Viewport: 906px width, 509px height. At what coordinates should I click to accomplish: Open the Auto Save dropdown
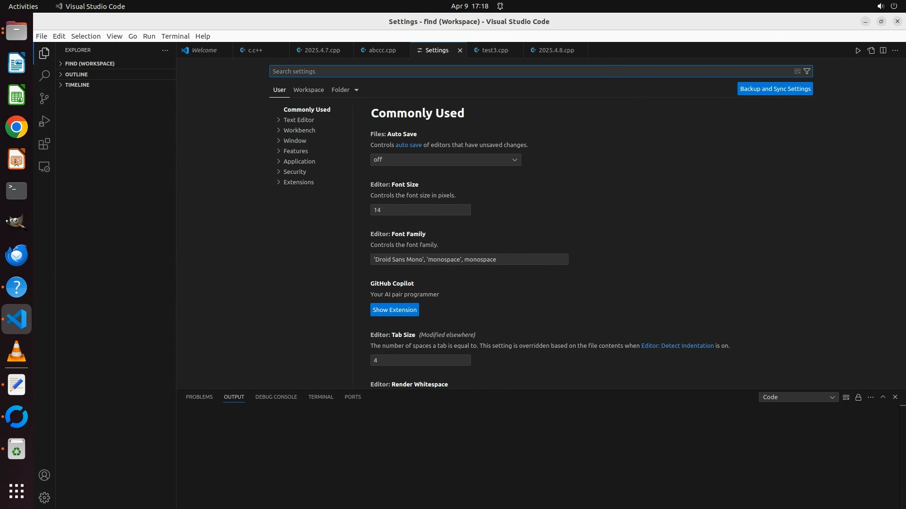point(445,160)
